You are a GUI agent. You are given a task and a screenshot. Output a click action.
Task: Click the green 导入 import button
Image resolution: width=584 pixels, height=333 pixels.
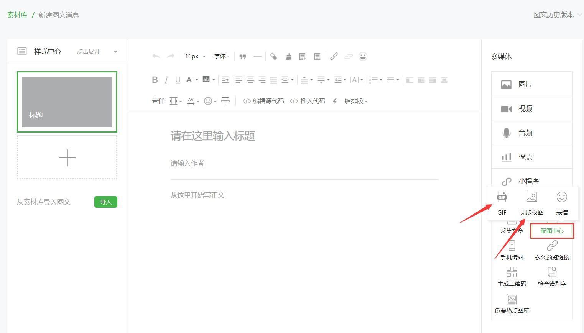coord(105,202)
